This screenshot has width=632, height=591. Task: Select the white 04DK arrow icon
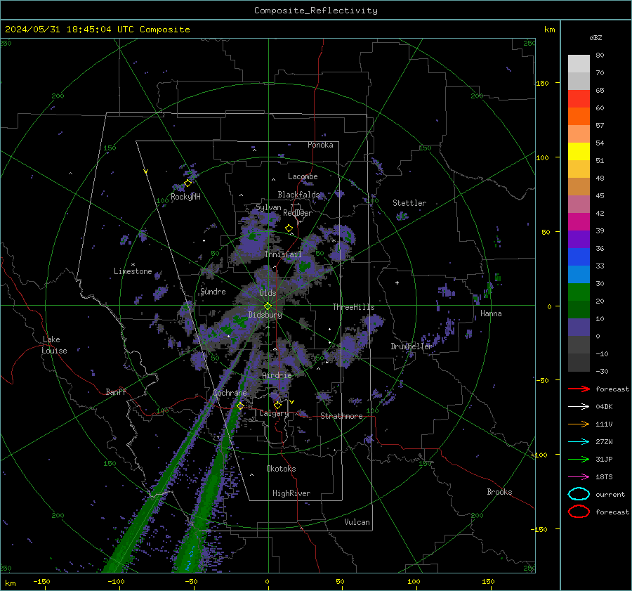coord(579,406)
